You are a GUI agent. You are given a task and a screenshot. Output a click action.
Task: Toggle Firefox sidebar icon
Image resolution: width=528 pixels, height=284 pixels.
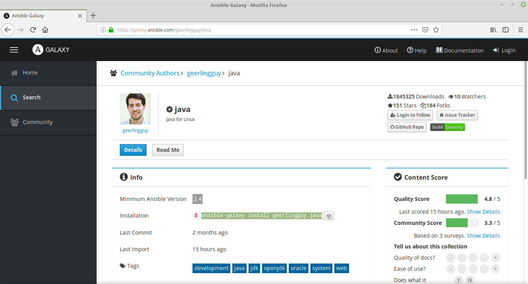click(506, 30)
